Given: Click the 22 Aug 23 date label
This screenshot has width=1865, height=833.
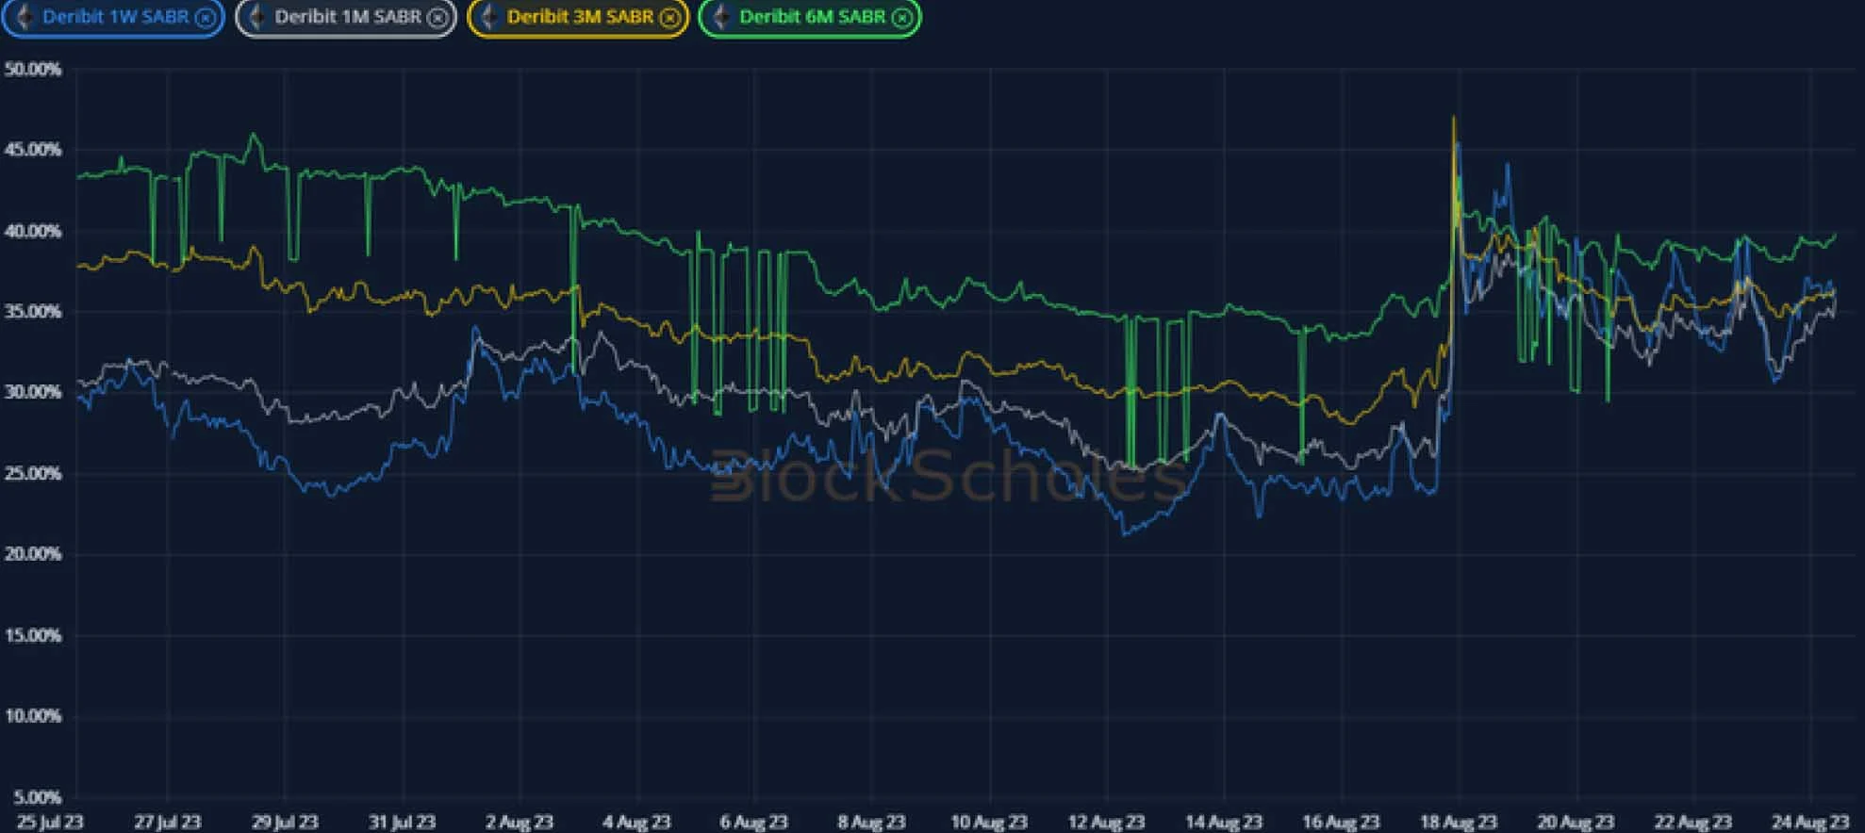Looking at the screenshot, I should 1692,822.
